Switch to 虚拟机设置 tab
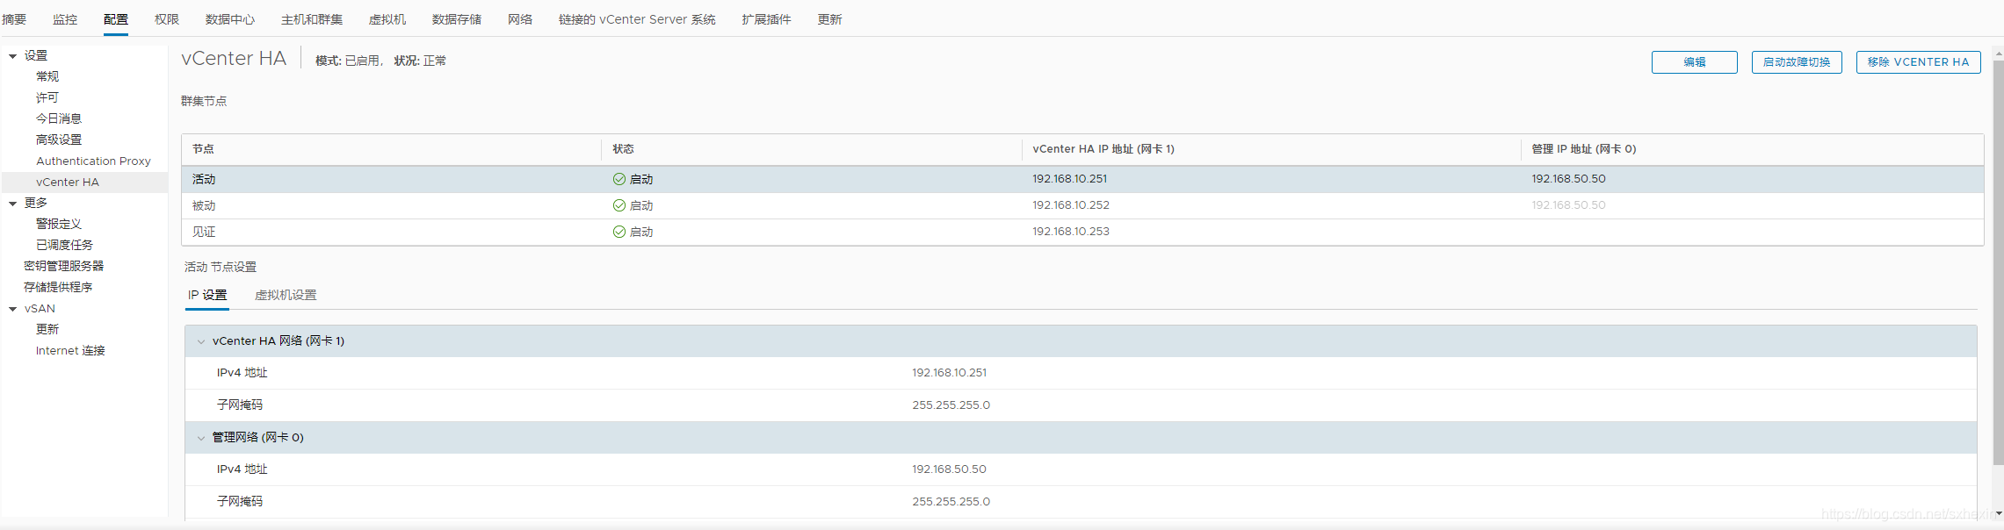The height and width of the screenshot is (530, 2004). click(286, 295)
